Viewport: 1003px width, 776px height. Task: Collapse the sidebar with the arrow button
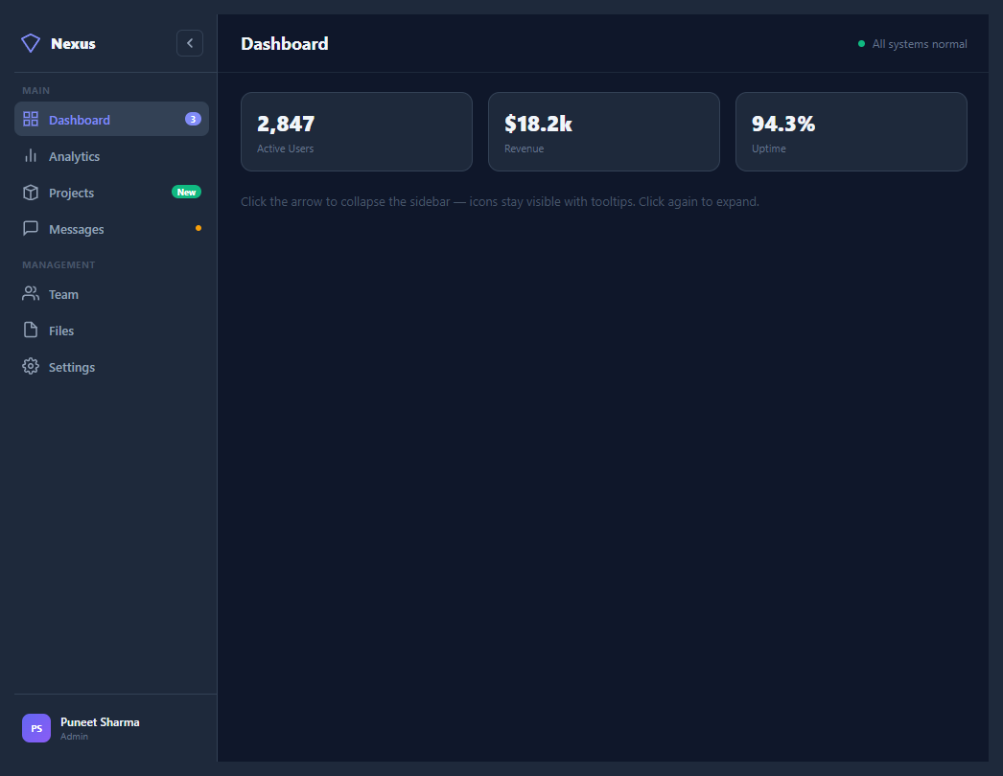click(190, 43)
